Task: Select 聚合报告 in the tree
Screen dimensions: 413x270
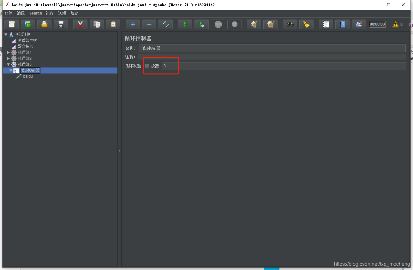Action: click(25, 46)
